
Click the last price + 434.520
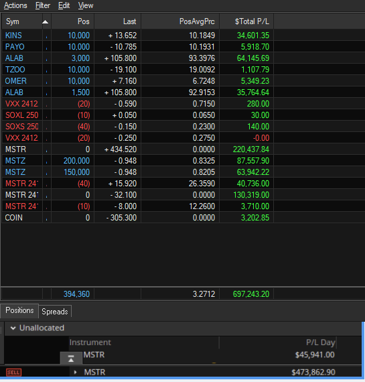[x=121, y=149]
